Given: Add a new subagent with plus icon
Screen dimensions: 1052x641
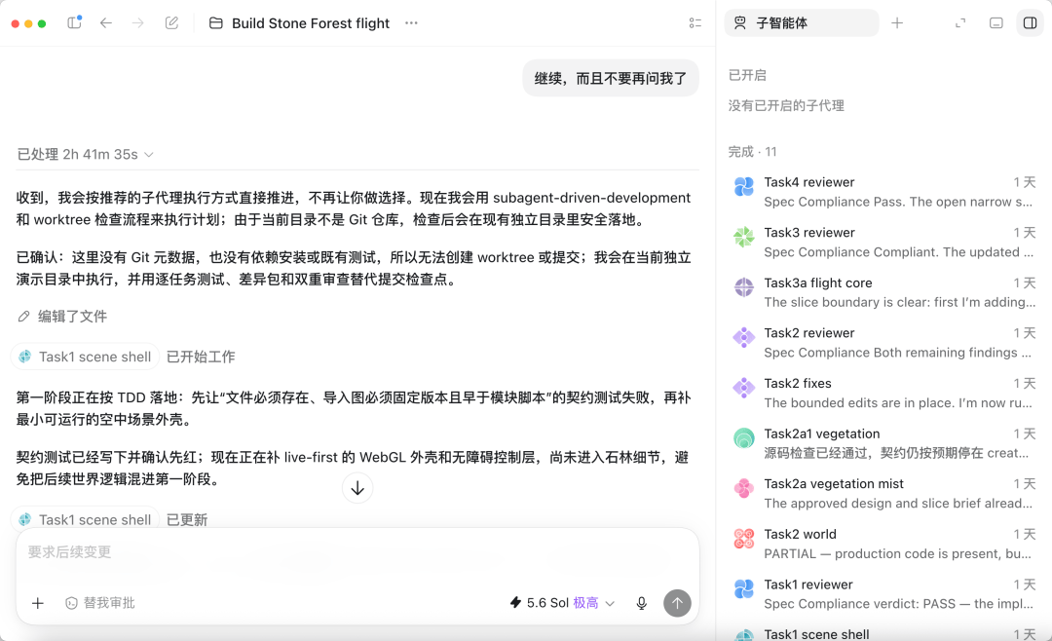Looking at the screenshot, I should click(897, 22).
